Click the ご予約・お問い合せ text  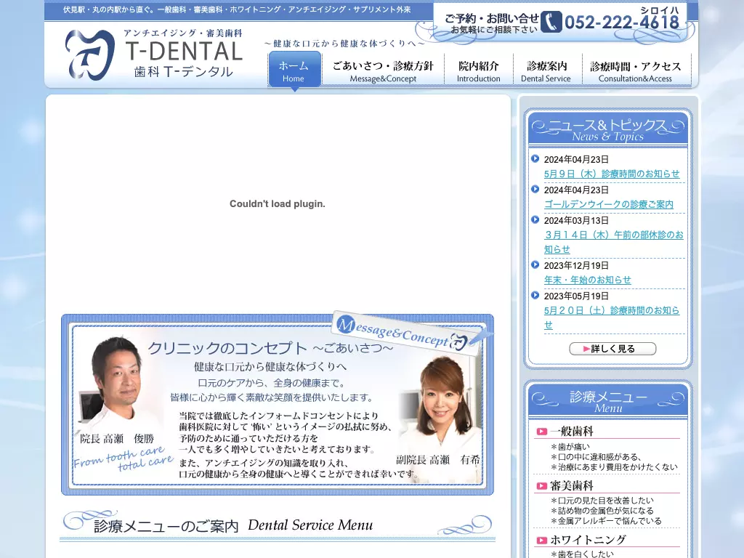click(x=492, y=18)
